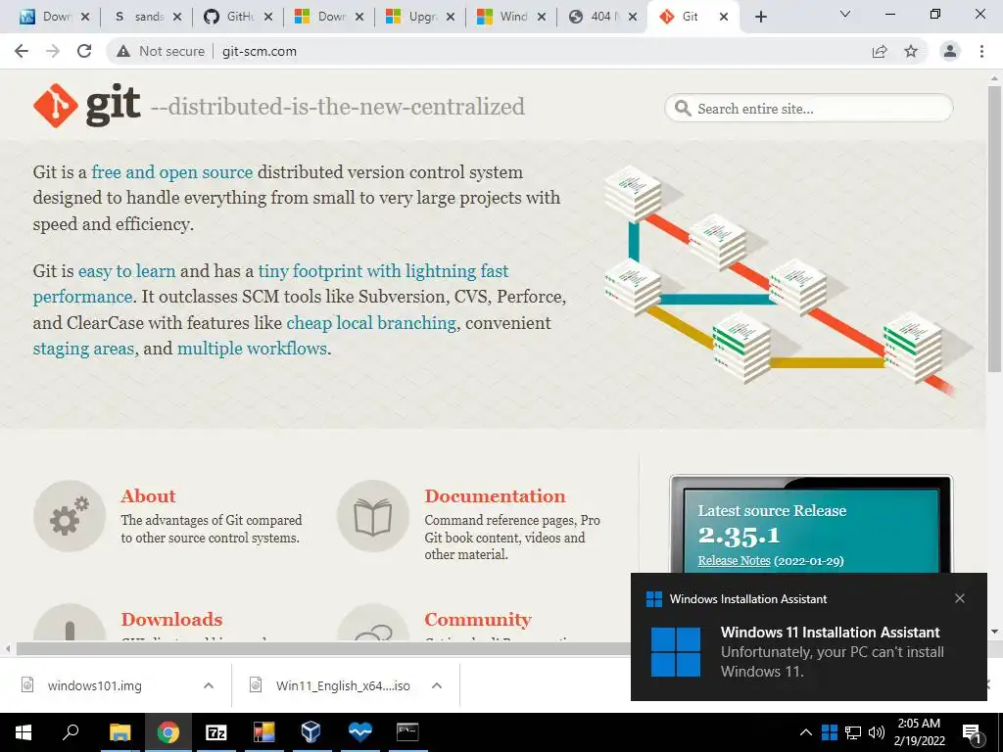
Task: Open the Win11_English_x64 iso downloaded file
Action: tap(343, 685)
